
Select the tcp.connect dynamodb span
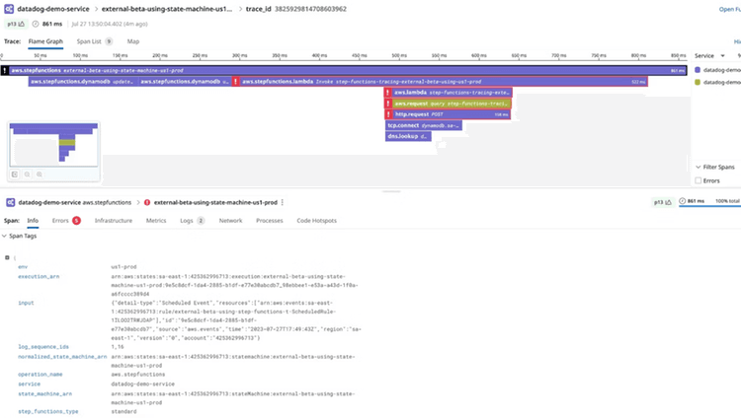tap(424, 125)
